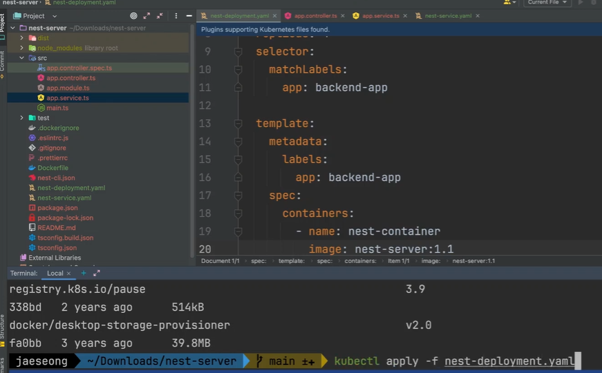Open Project panel options three-dot menu
This screenshot has width=602, height=373.
tap(176, 16)
